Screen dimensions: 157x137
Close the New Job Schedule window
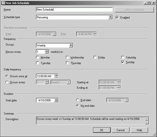153,3
